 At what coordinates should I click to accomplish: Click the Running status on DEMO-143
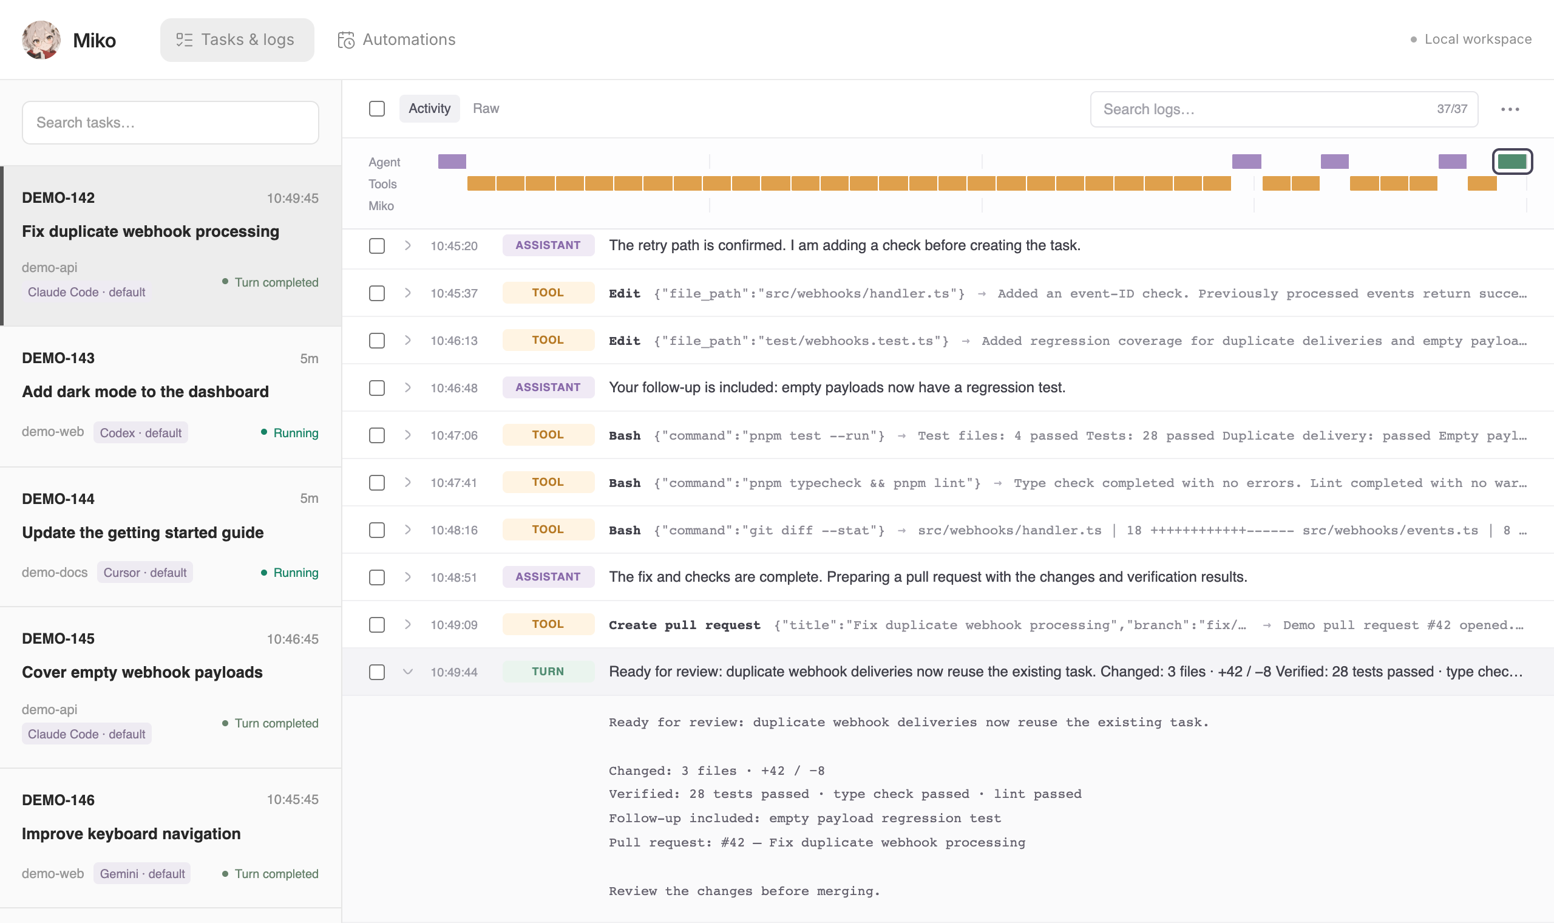(290, 433)
